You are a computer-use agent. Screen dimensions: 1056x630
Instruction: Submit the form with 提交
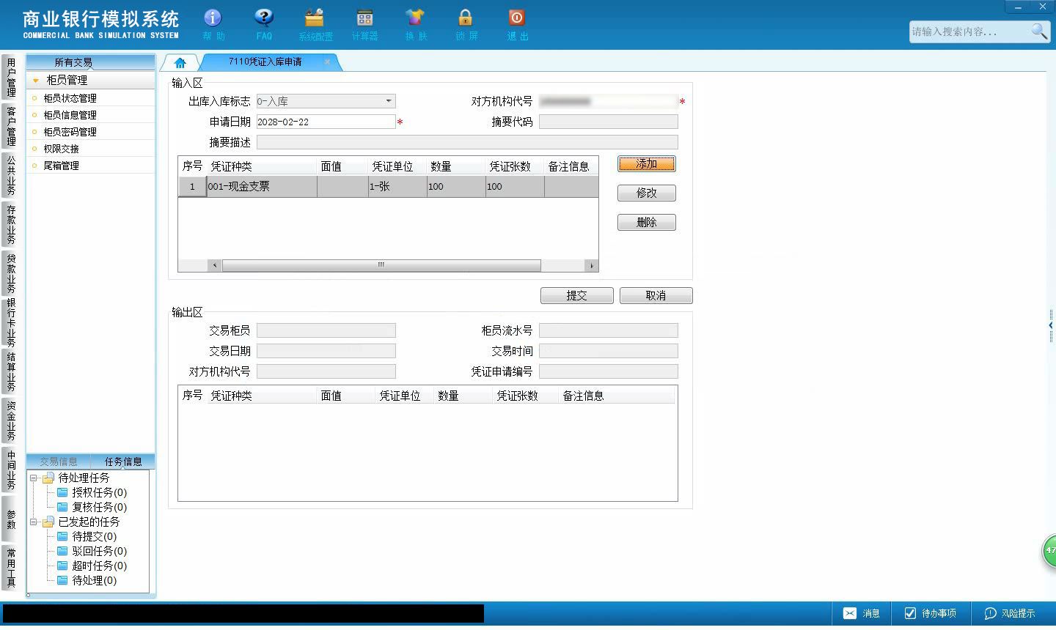[576, 295]
